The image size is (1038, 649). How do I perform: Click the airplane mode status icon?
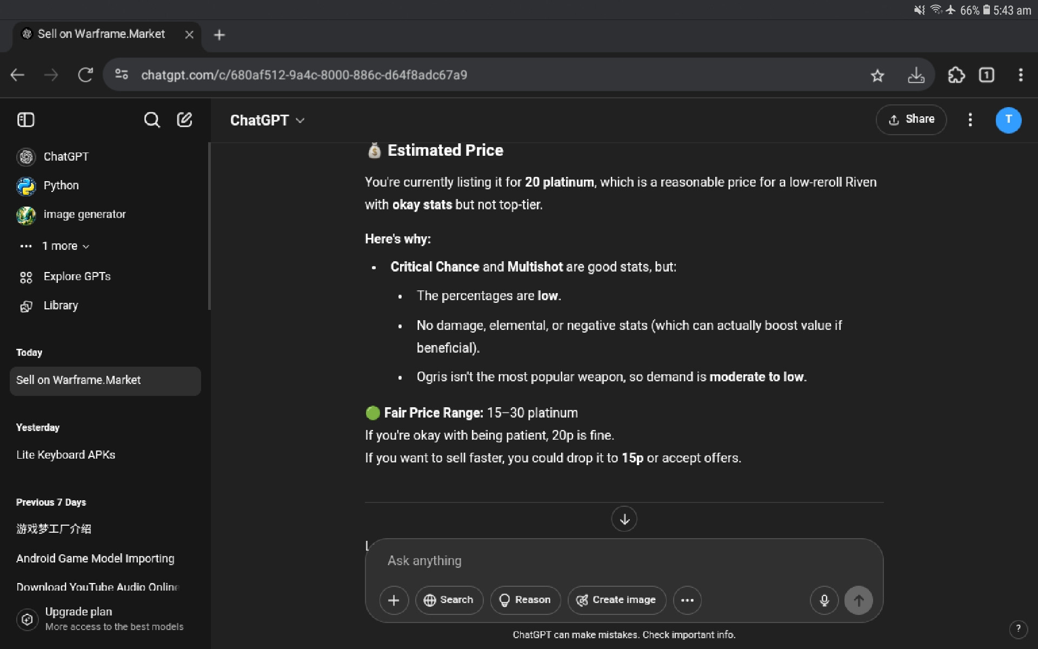pos(950,10)
